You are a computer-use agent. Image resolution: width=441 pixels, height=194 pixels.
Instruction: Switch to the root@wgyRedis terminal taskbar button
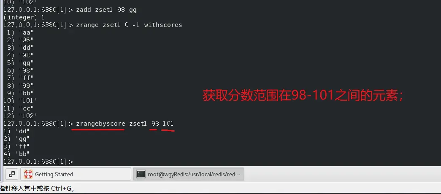point(189,174)
